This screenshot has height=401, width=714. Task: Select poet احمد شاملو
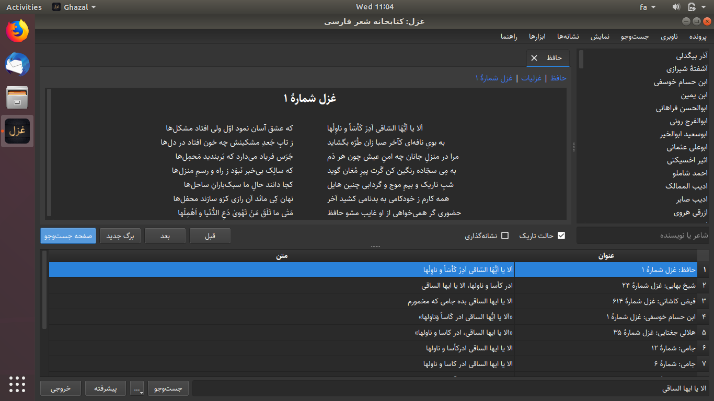click(690, 173)
